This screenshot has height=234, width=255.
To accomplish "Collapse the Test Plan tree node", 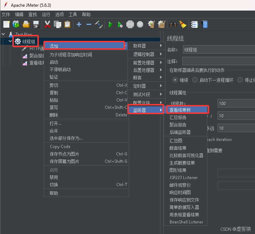I will (3, 34).
